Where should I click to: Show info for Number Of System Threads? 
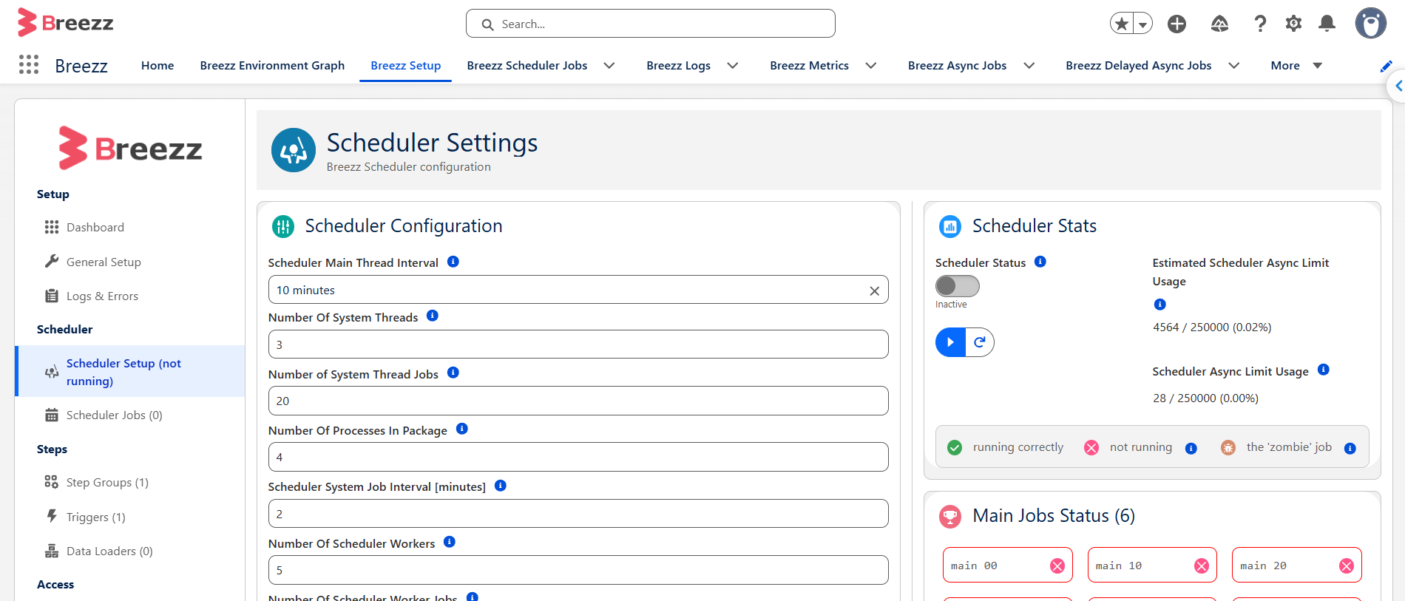(433, 316)
